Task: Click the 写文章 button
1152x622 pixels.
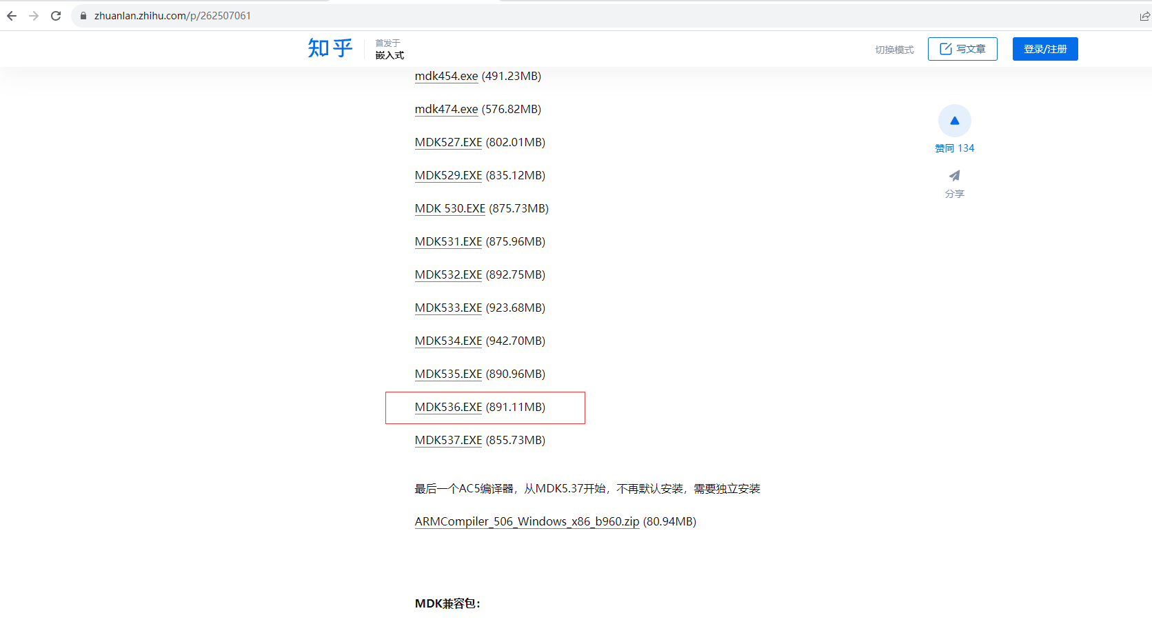Action: click(962, 49)
